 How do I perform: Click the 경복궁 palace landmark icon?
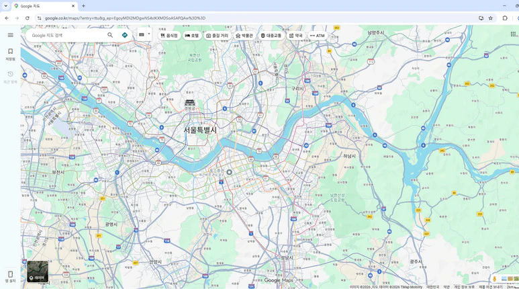click(x=190, y=102)
